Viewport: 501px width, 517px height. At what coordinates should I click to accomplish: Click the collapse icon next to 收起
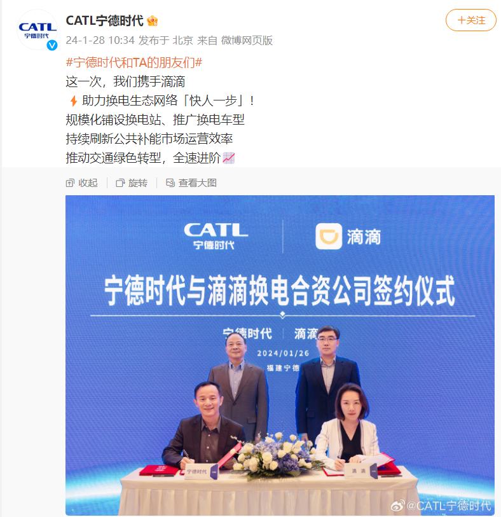click(70, 183)
